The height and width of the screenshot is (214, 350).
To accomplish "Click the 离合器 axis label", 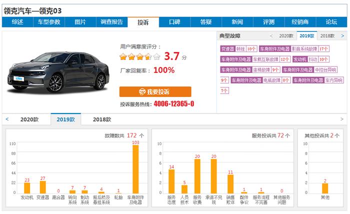I will (x=58, y=197).
